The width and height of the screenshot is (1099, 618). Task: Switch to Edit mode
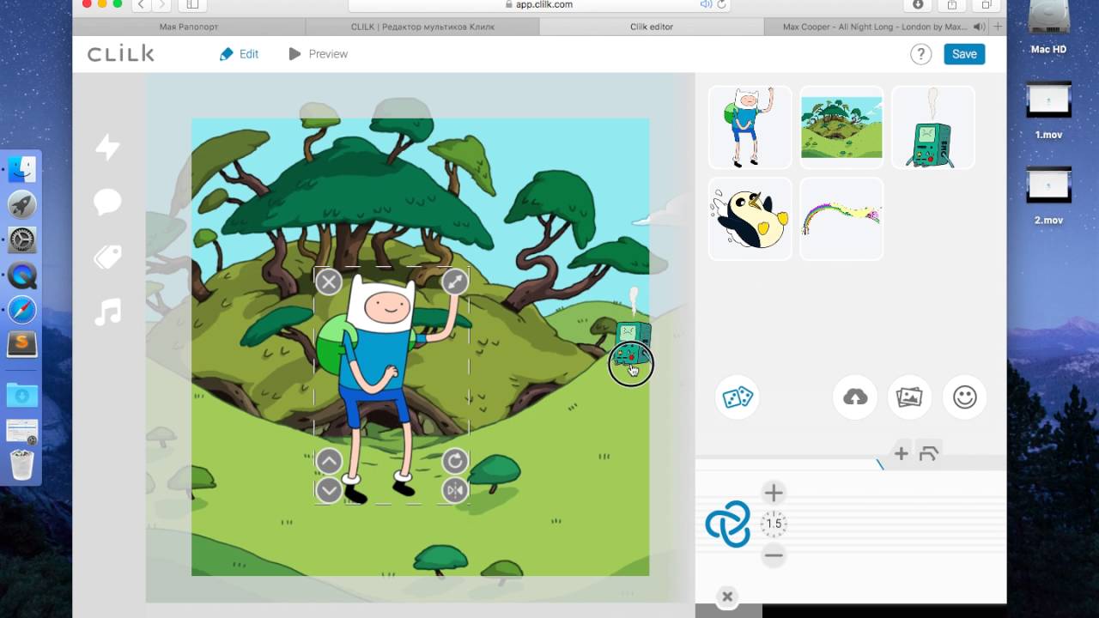click(239, 54)
